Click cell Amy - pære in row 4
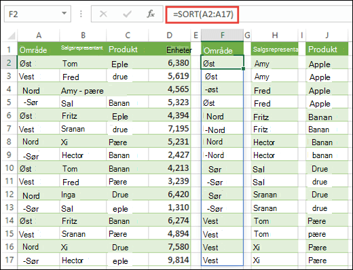 (83, 89)
